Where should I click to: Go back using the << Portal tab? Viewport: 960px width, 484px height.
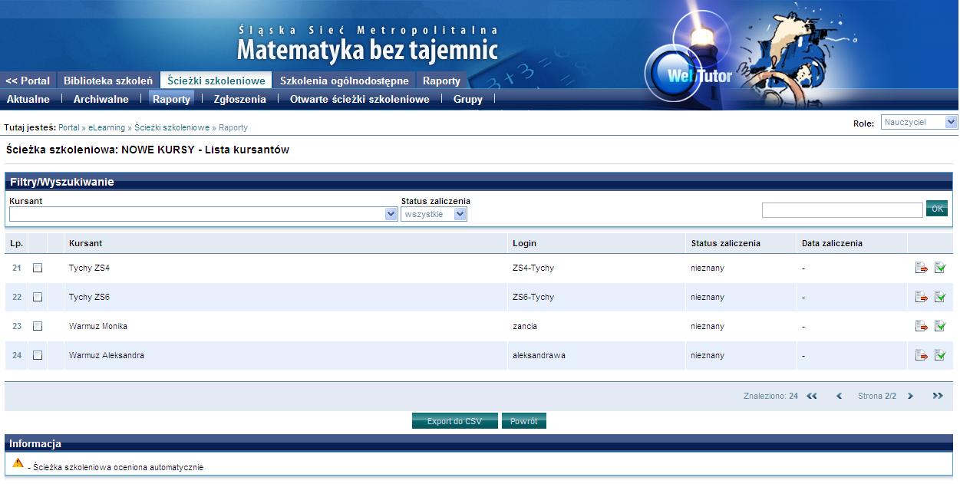click(28, 81)
